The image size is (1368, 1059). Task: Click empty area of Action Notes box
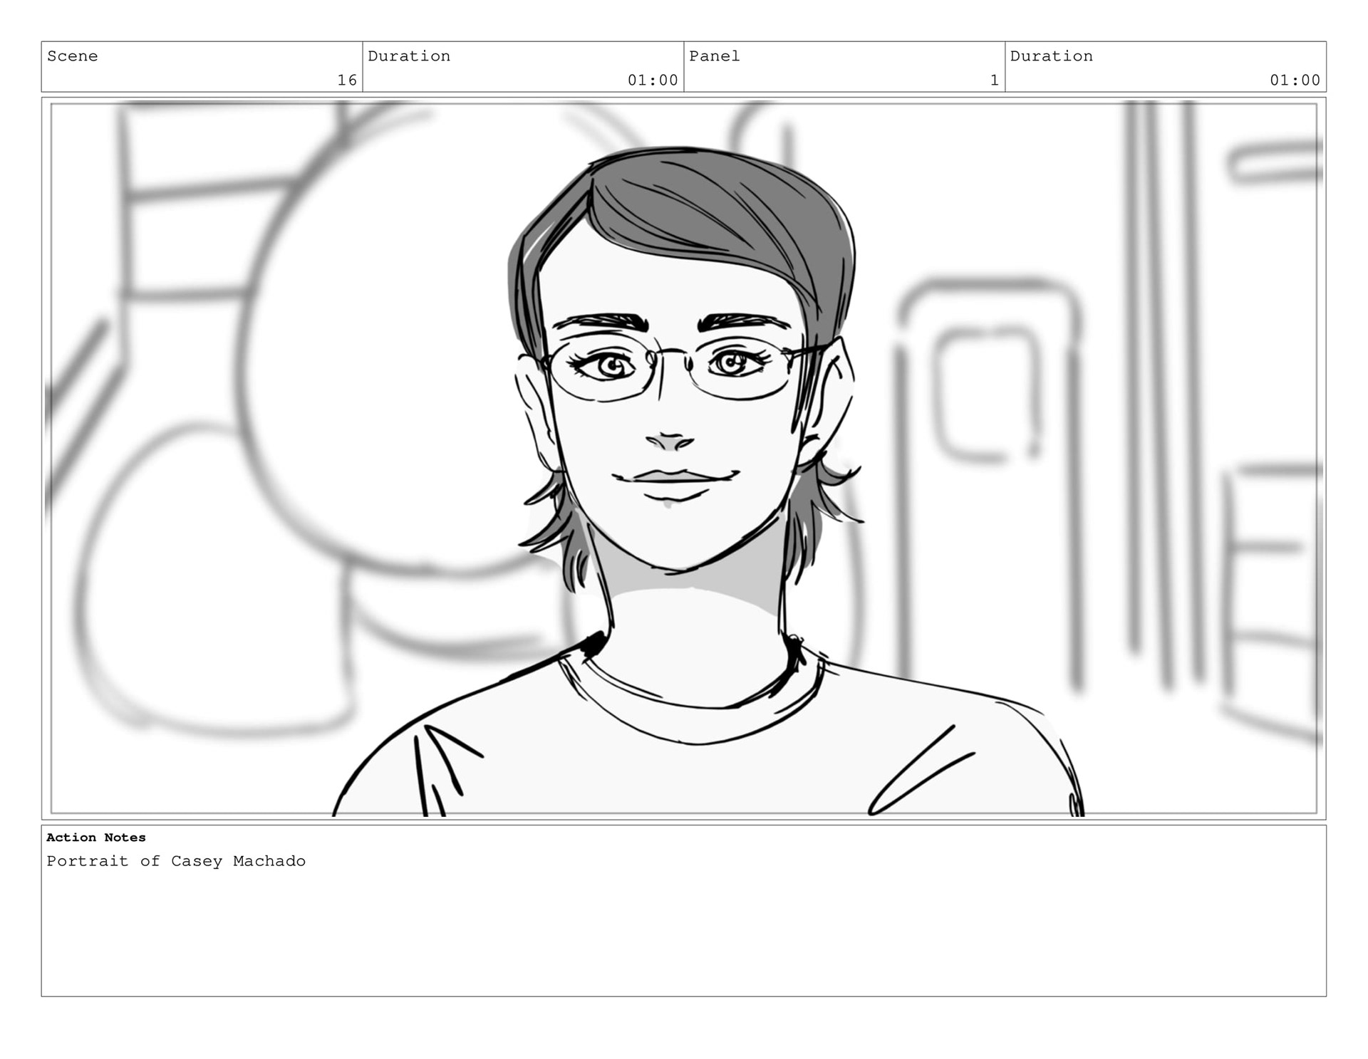pyautogui.click(x=684, y=933)
